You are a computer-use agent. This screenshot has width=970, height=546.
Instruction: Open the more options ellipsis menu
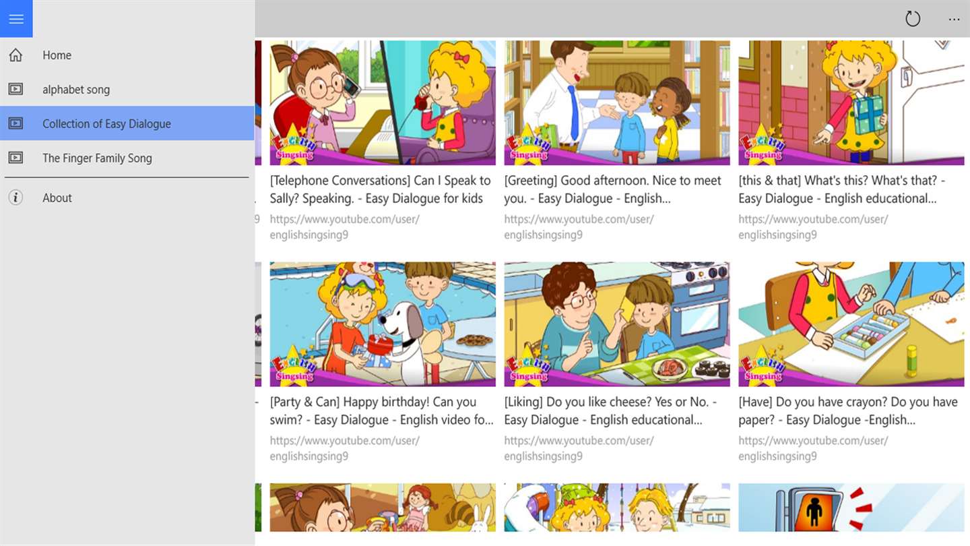pos(954,20)
